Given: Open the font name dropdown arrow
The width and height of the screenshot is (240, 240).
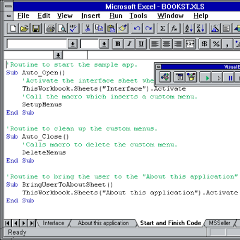Looking at the screenshot, I should pyautogui.click(x=73, y=44).
